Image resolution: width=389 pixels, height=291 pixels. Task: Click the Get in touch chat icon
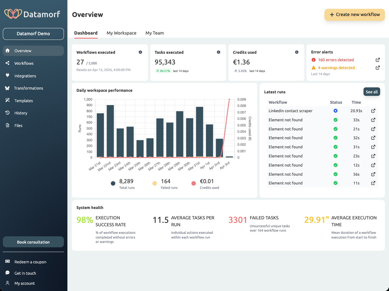tap(8, 273)
